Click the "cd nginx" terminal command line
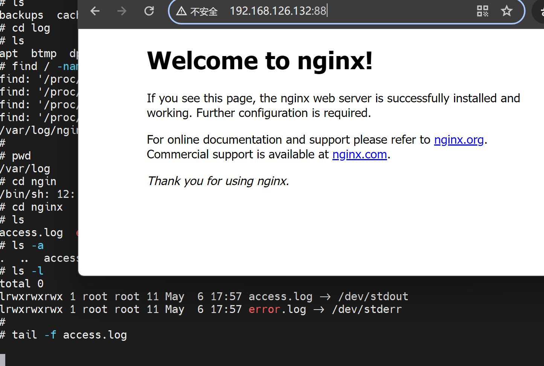Viewport: 544px width, 366px height. tap(37, 207)
